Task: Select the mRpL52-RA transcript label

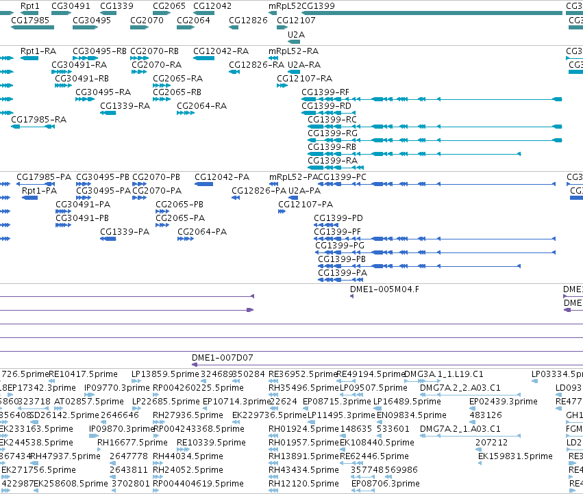Action: click(x=294, y=51)
